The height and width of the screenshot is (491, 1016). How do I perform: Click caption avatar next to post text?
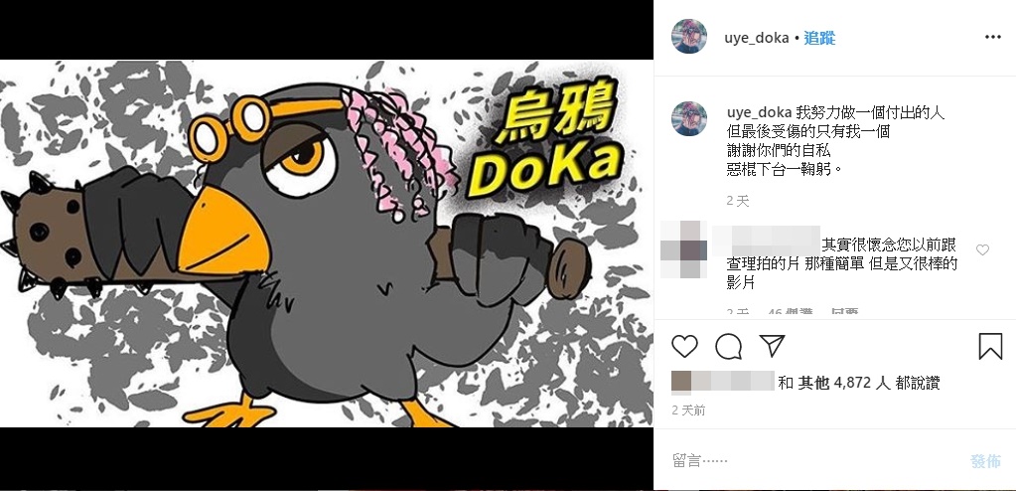(x=689, y=118)
